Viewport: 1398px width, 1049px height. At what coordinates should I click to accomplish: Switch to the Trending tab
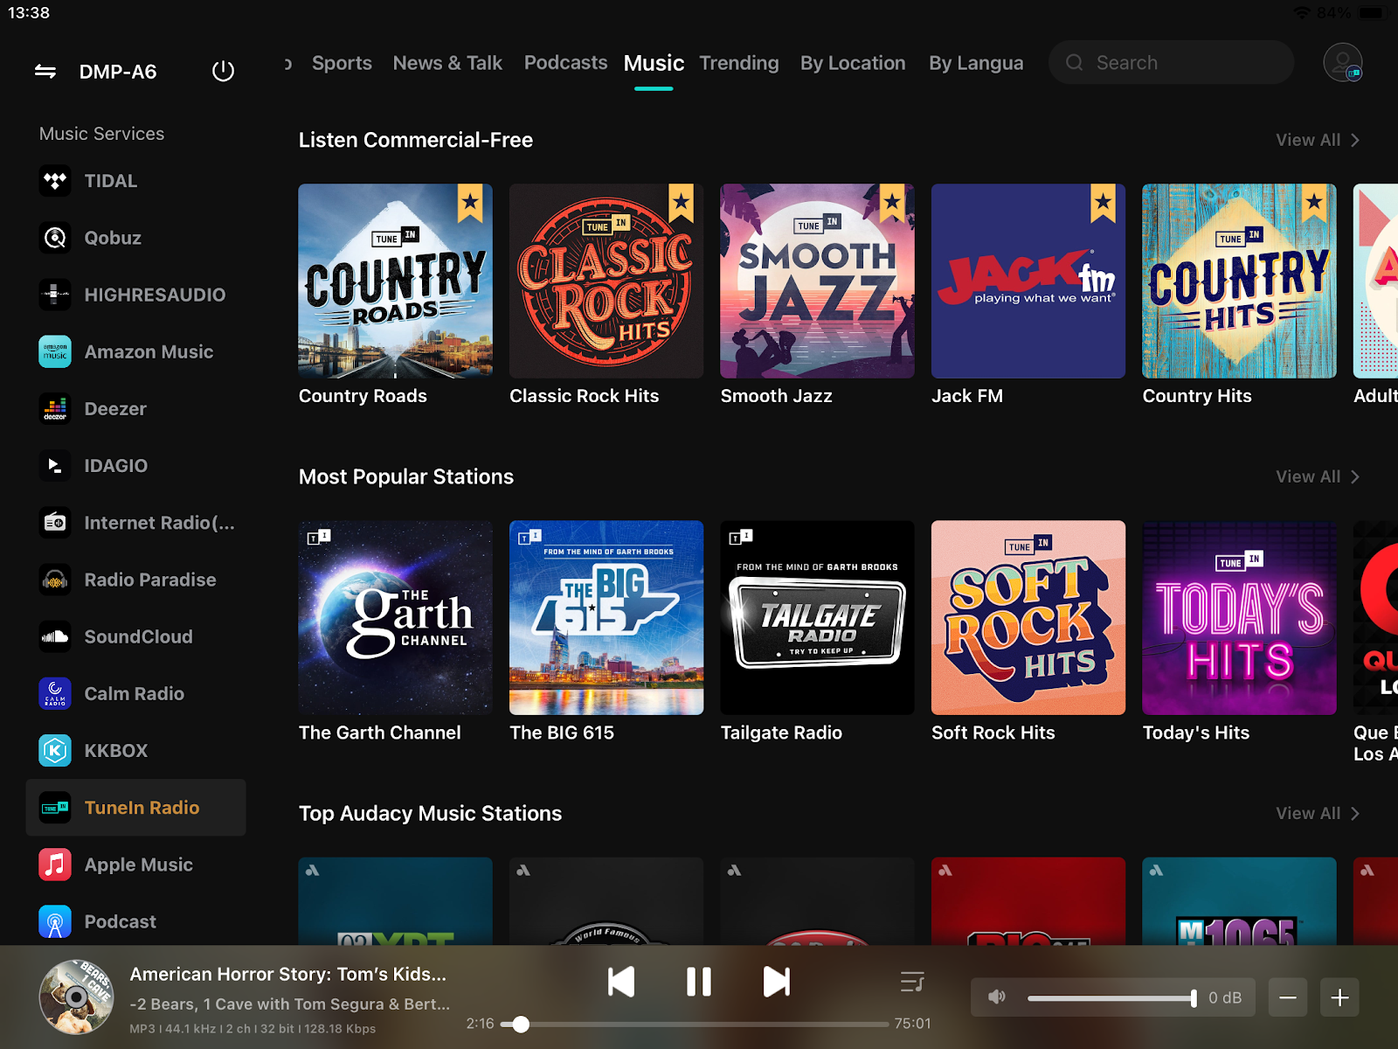click(738, 63)
